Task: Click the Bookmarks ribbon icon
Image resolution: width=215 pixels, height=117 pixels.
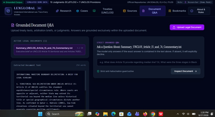Action: [170, 11]
